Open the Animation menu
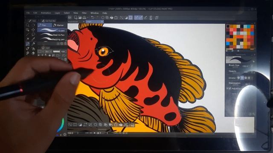This screenshot has height=153, width=273. coord(46,13)
